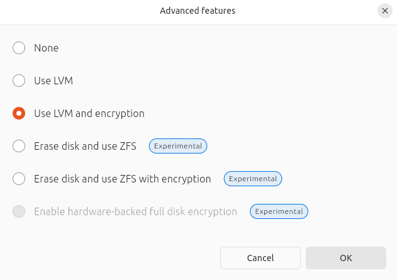Choose the Use LVM radio circle

point(19,81)
